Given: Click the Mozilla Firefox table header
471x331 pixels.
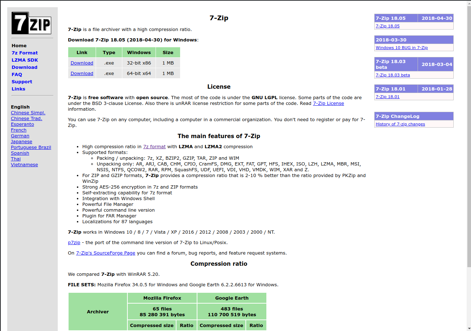Looking at the screenshot, I should pyautogui.click(x=162, y=298).
